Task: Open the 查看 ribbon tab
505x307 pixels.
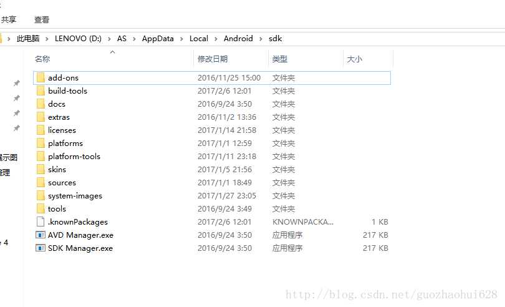Action: pyautogui.click(x=42, y=20)
